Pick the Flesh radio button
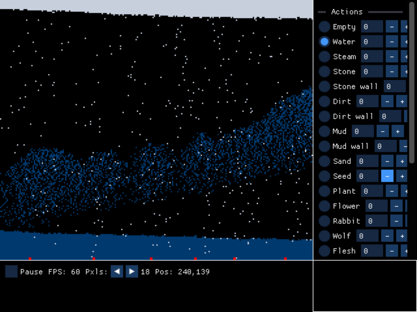Viewport: 417px width, 312px height. (x=324, y=251)
